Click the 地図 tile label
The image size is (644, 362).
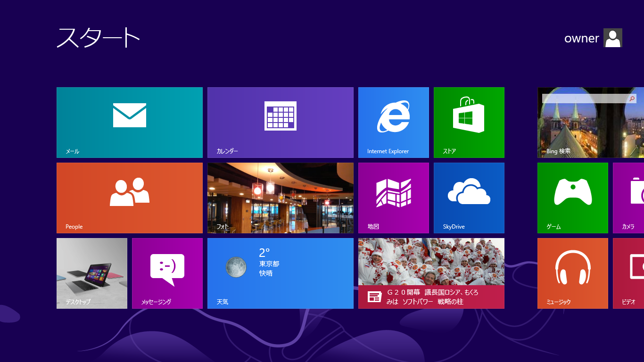coord(373,227)
